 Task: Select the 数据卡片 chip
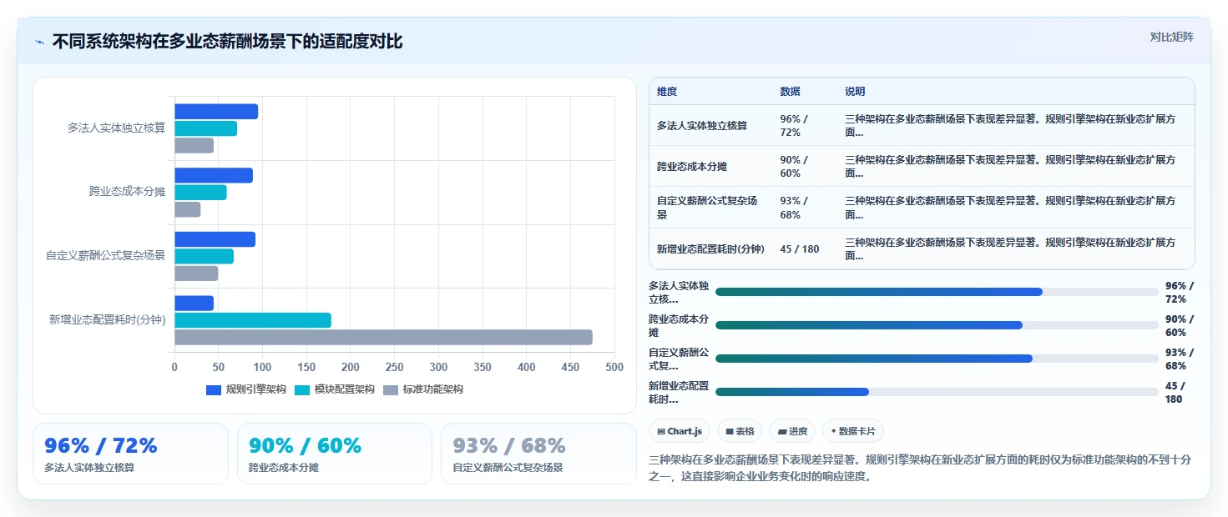click(853, 431)
